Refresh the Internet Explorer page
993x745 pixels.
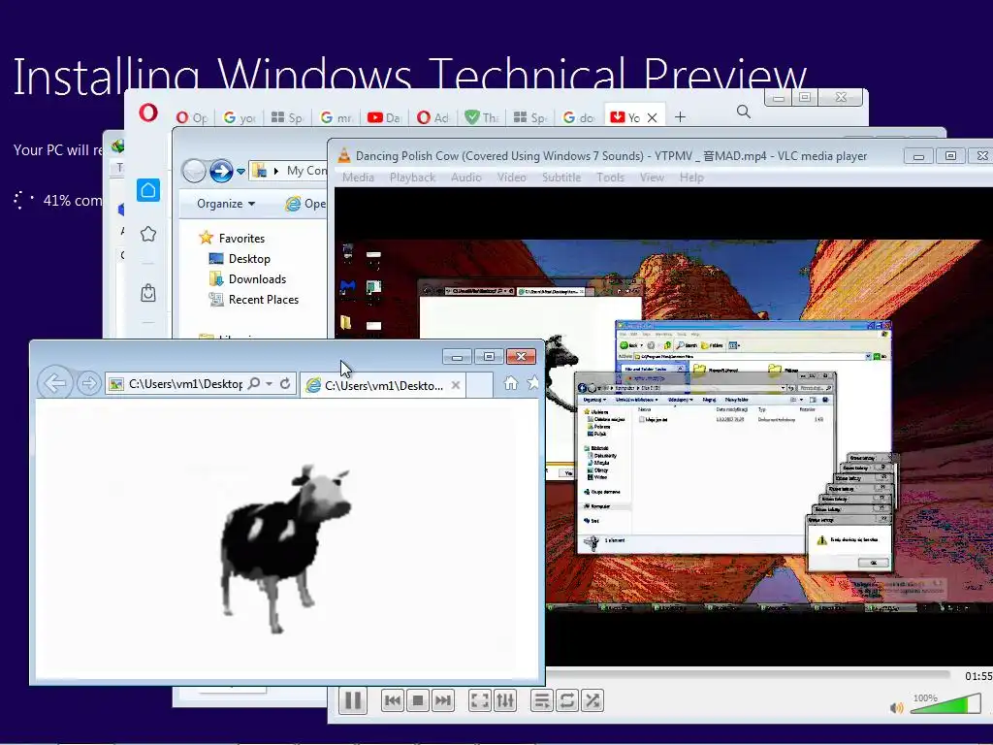click(285, 384)
